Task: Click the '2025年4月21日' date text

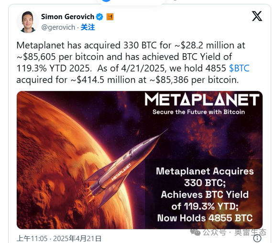Action: tap(77, 239)
